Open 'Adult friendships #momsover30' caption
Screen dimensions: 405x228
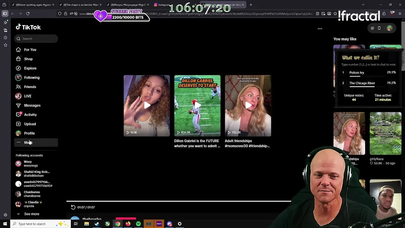[x=247, y=143]
